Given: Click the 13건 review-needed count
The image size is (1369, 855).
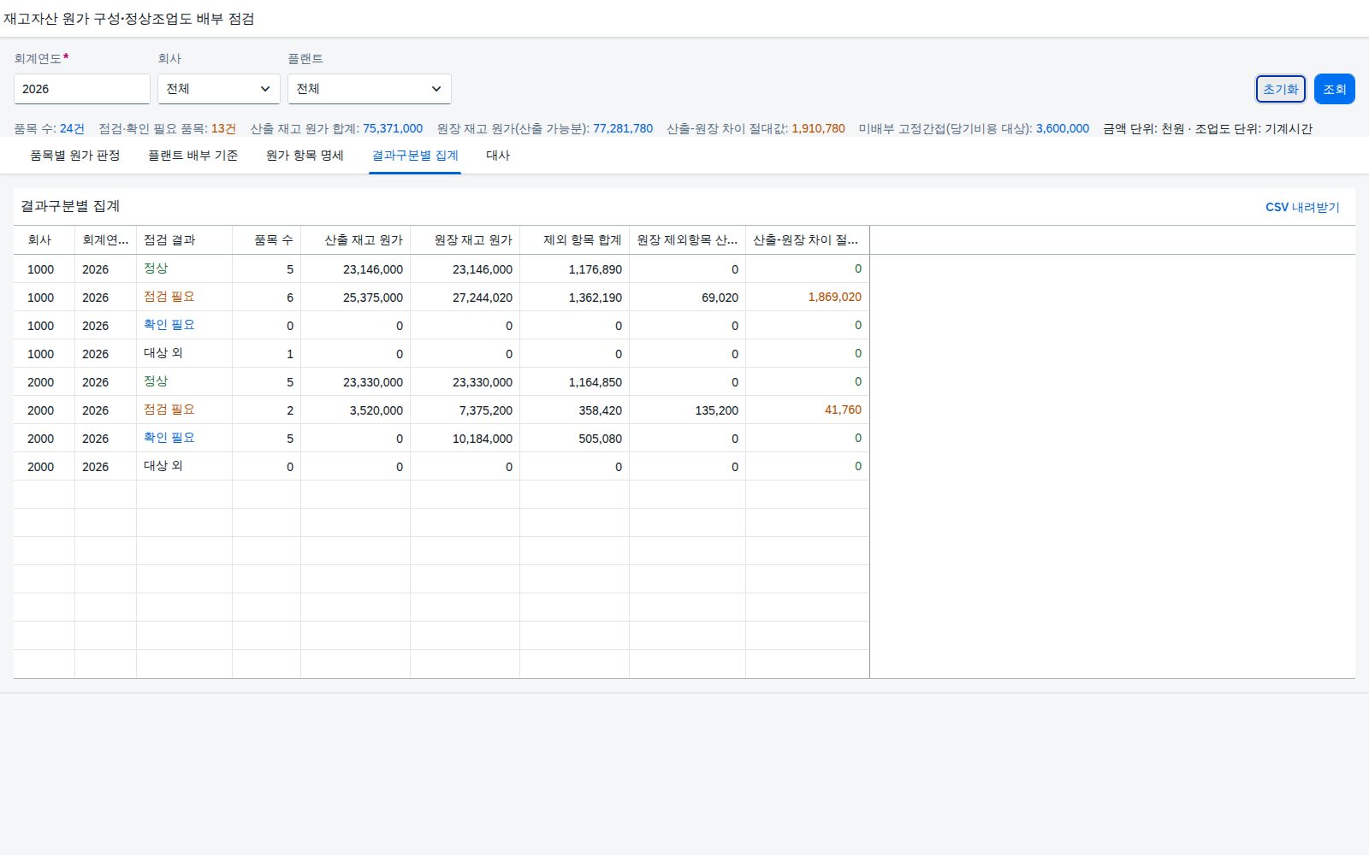Looking at the screenshot, I should (x=223, y=128).
